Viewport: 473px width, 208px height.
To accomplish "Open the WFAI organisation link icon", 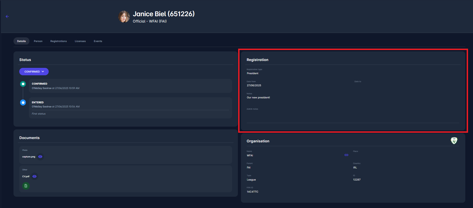I will 346,155.
